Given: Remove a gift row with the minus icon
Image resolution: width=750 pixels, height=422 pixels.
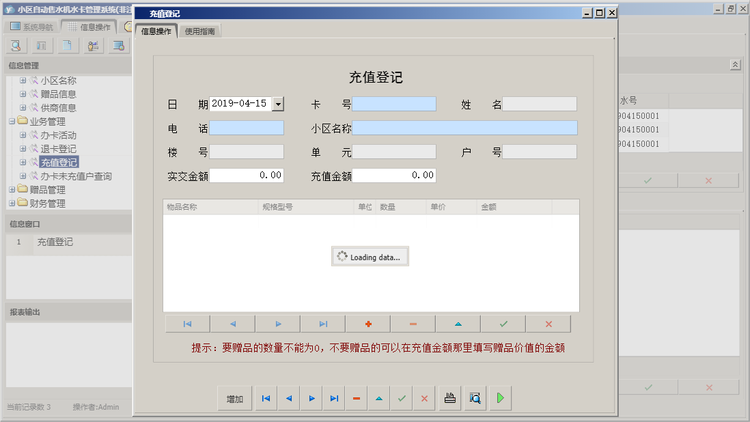Looking at the screenshot, I should point(413,323).
